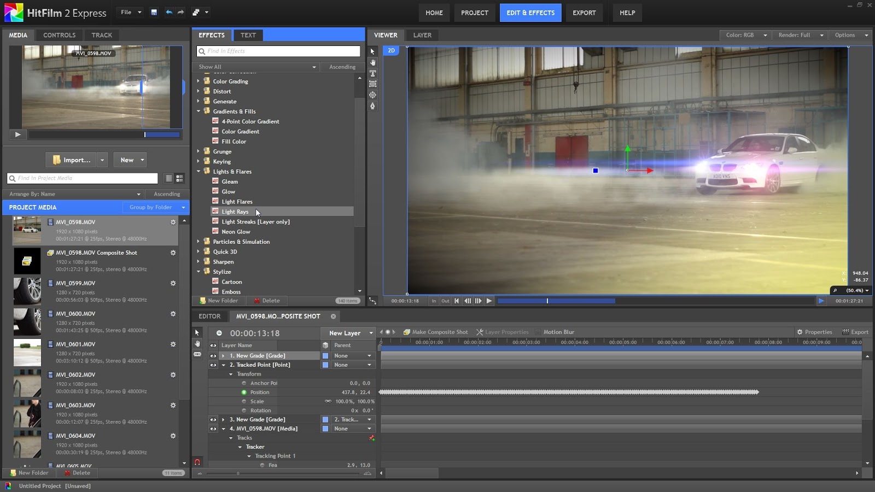
Task: Open timeline Properties gear
Action: click(x=800, y=332)
